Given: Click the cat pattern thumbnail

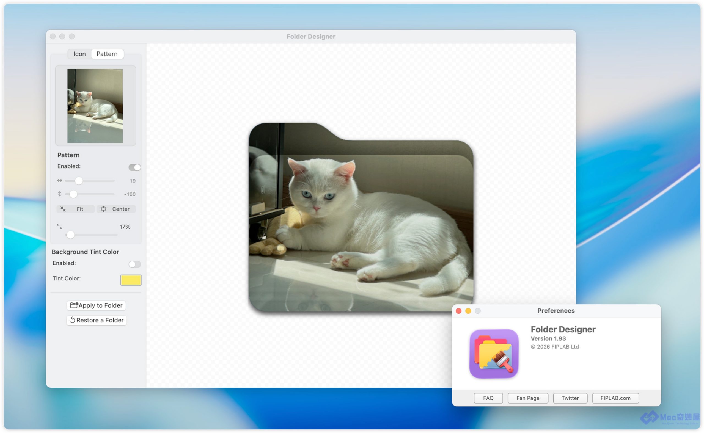Looking at the screenshot, I should click(95, 106).
